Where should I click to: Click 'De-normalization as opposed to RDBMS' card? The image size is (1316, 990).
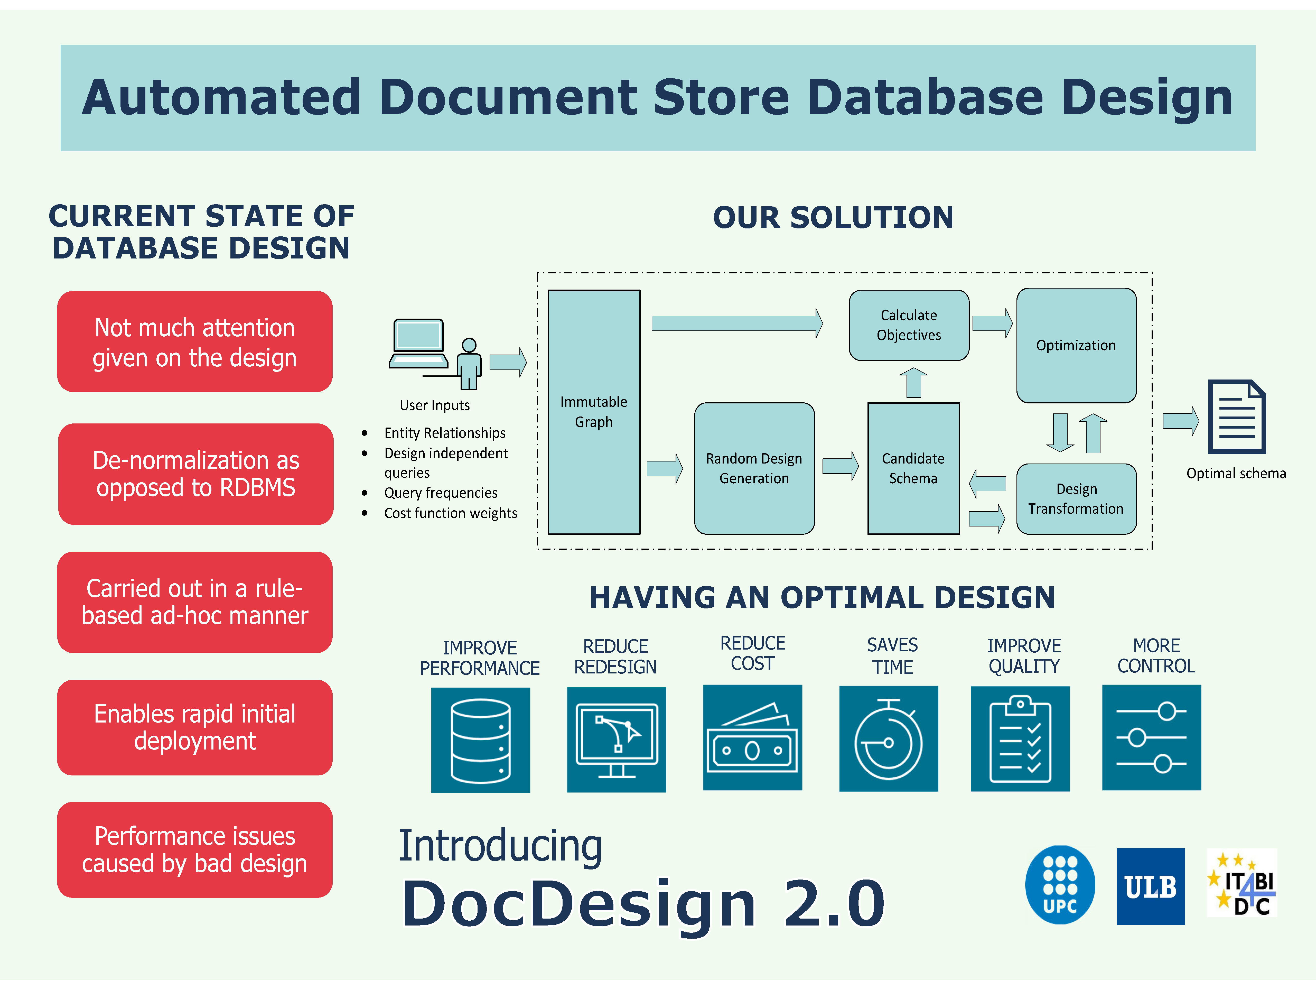196,474
